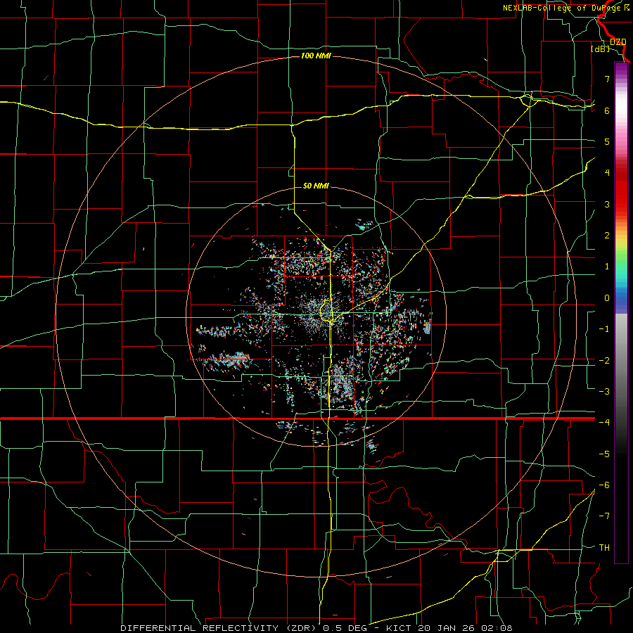Click the -7 value on the scale
Image resolution: width=633 pixels, height=633 pixels.
tap(604, 516)
